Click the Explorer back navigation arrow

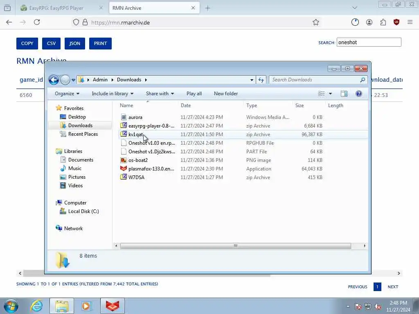pos(54,80)
